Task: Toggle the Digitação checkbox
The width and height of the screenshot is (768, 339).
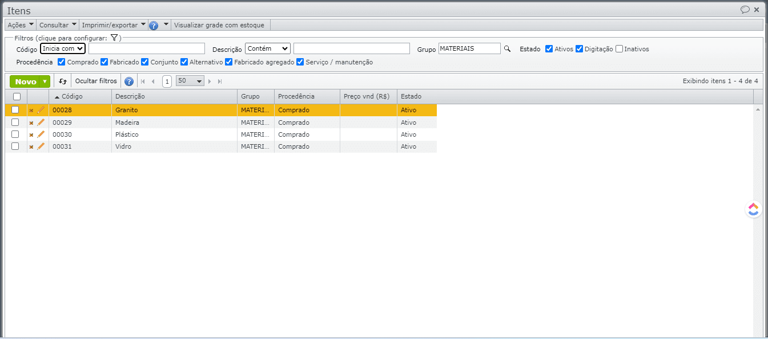Action: coord(579,49)
